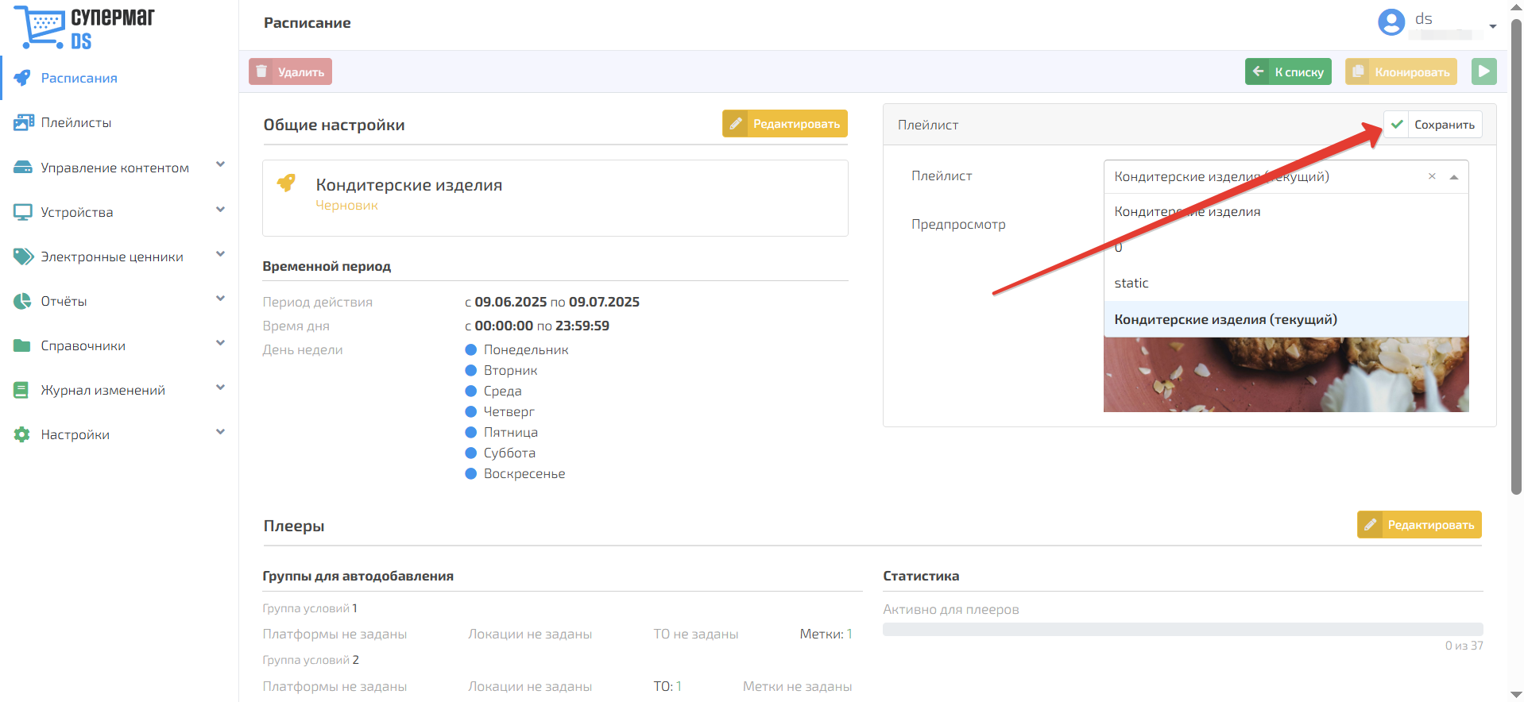Click the Журнал изменений book icon
The height and width of the screenshot is (702, 1524).
pos(21,390)
